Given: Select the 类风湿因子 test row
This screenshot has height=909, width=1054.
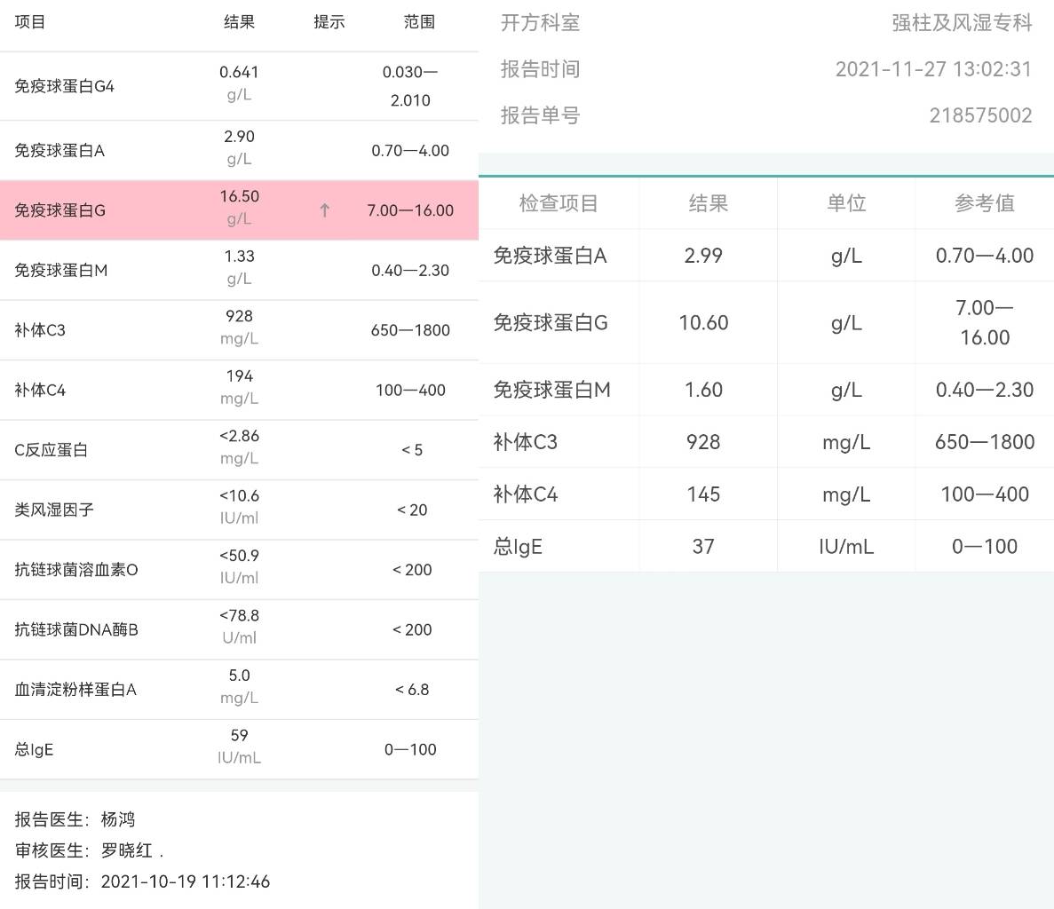Looking at the screenshot, I should [239, 510].
